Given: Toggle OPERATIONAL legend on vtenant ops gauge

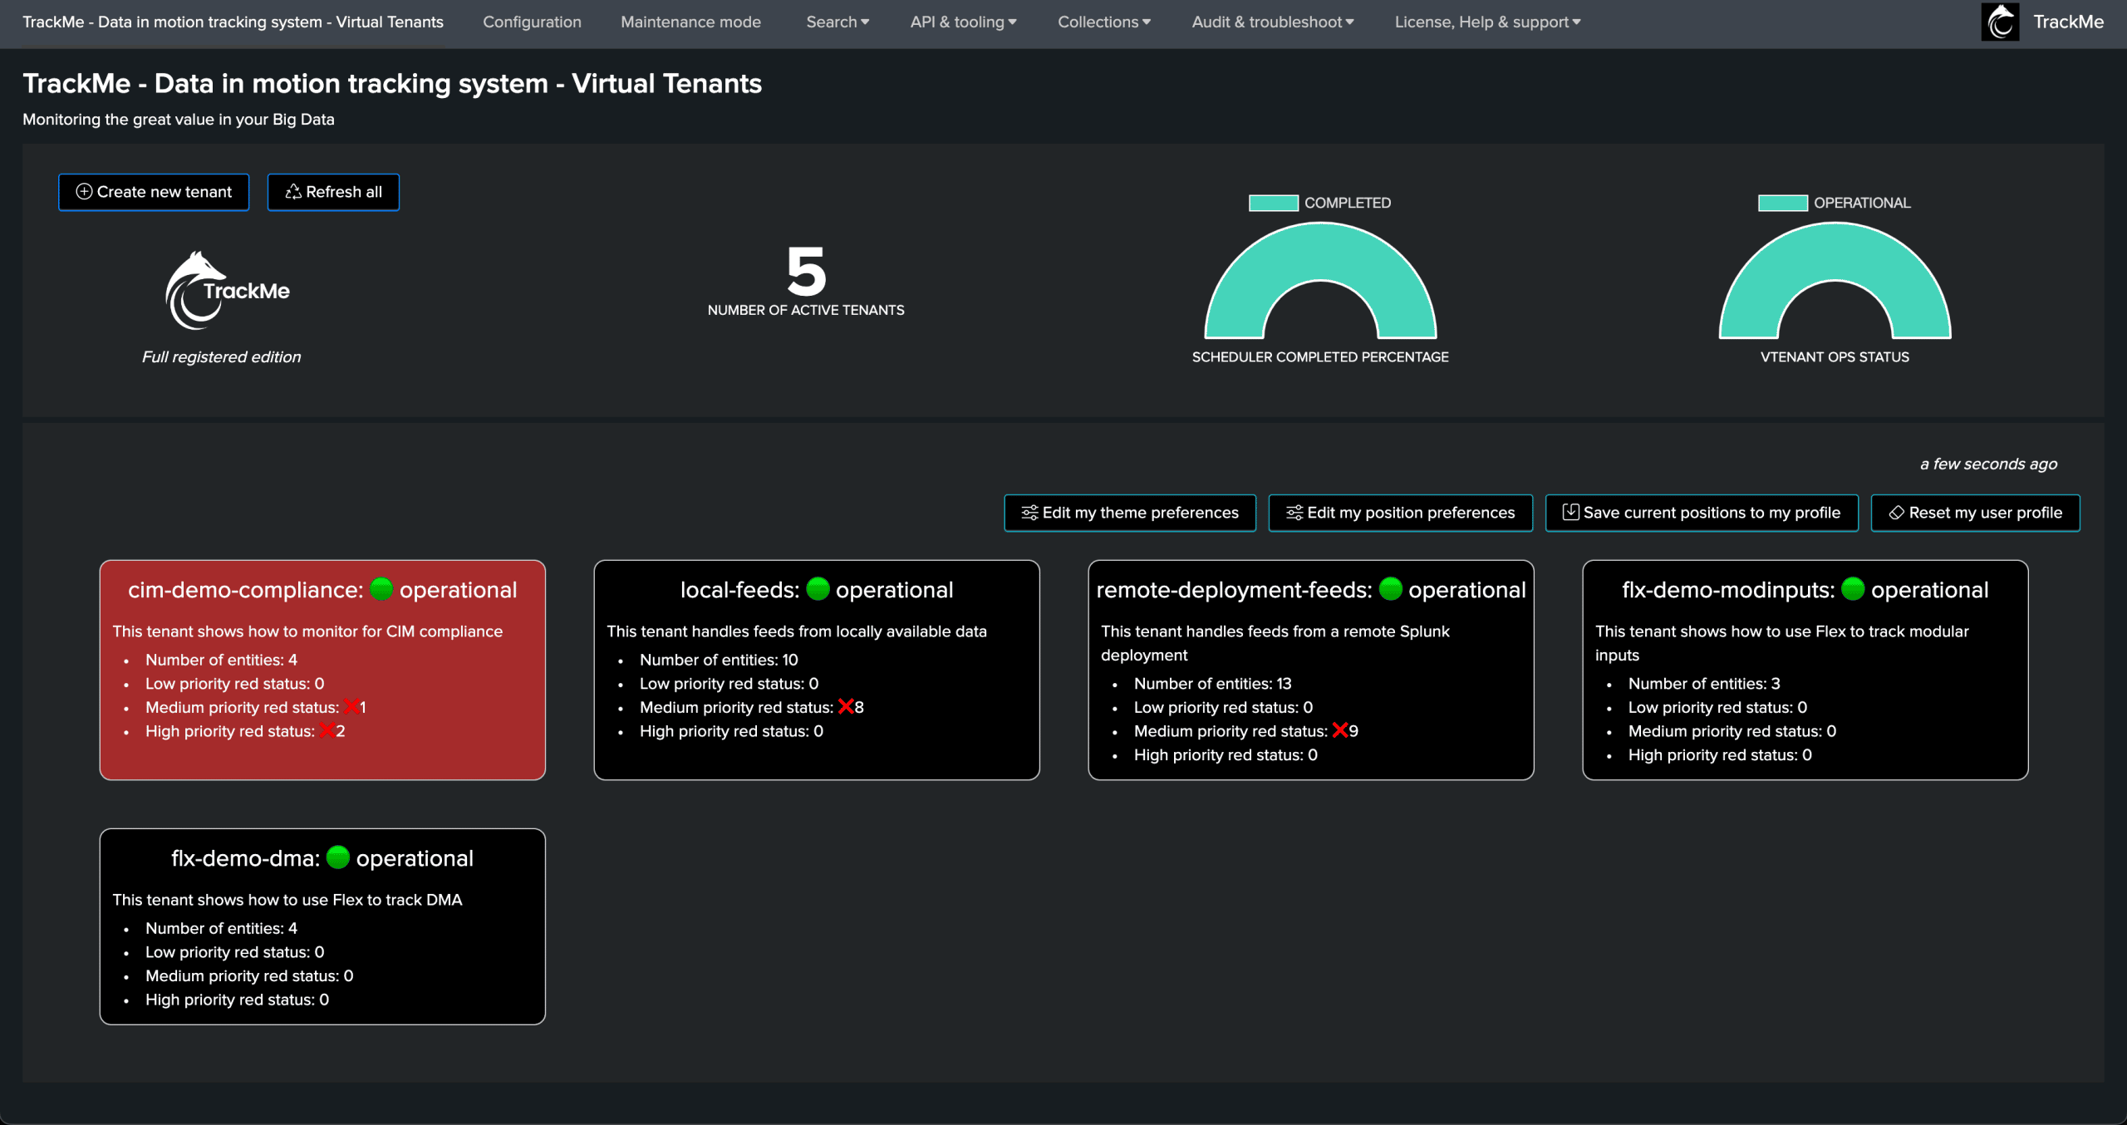Looking at the screenshot, I should click(x=1782, y=203).
